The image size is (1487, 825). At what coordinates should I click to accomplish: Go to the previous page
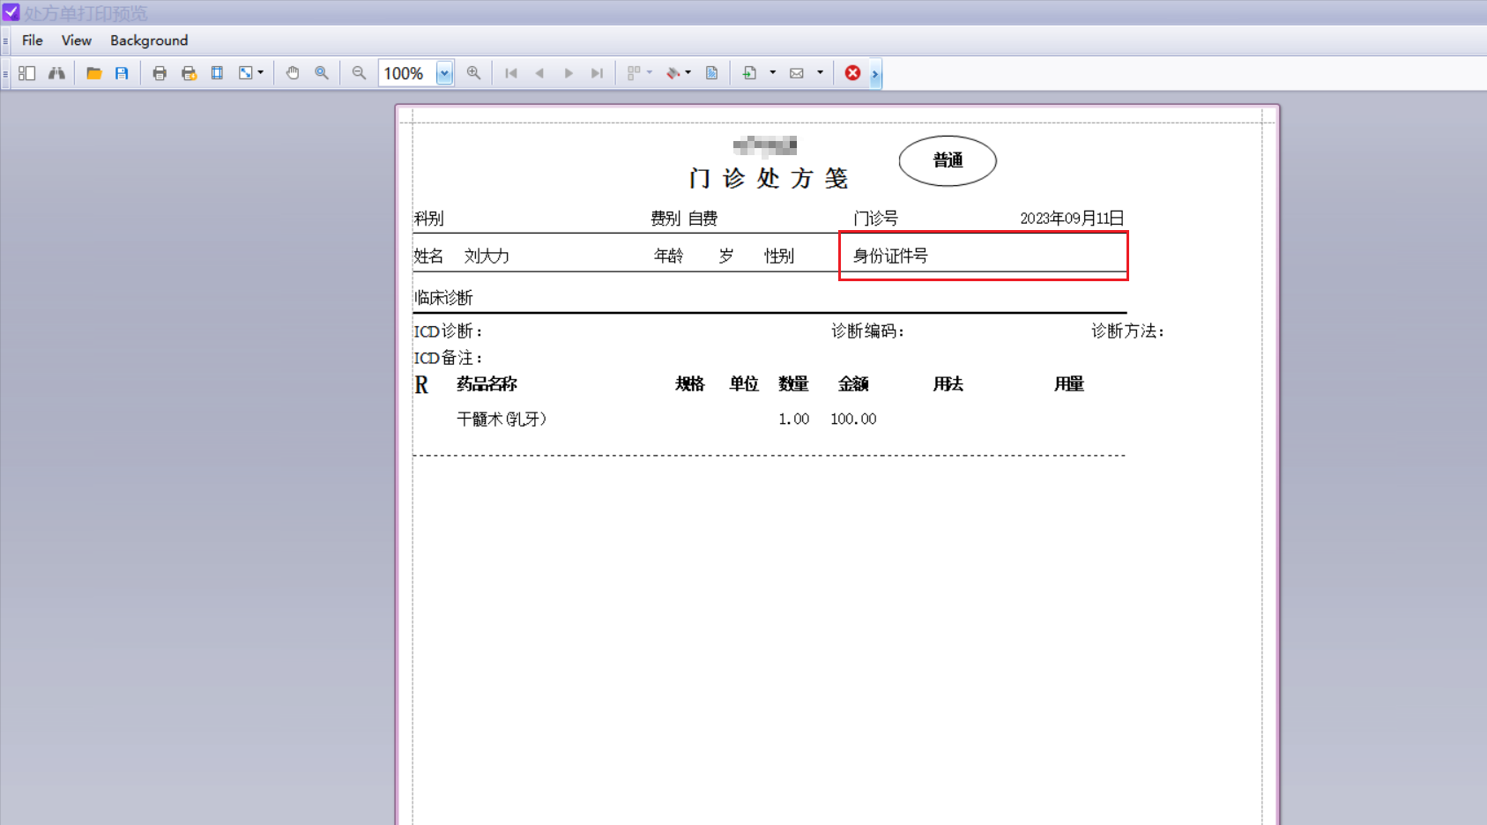tap(539, 73)
